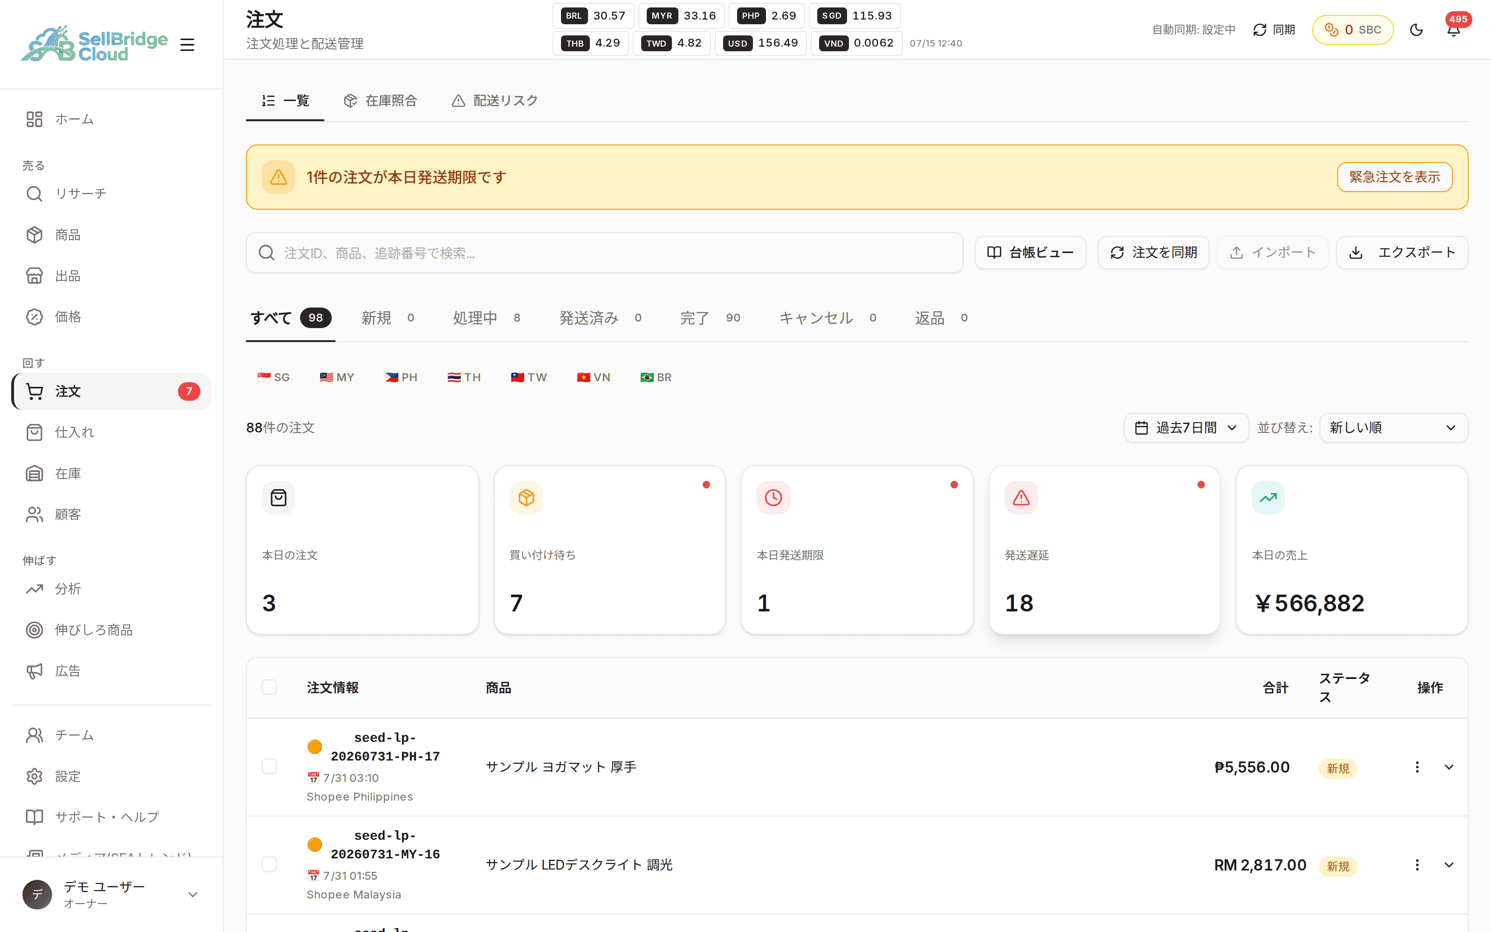Click the エクスポート button
The width and height of the screenshot is (1491, 932).
[1402, 253]
